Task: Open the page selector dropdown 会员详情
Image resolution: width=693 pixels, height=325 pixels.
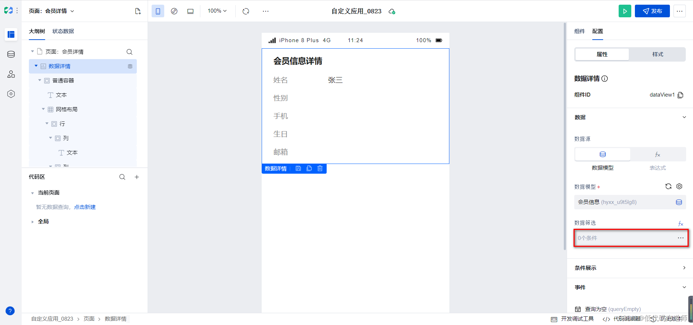Action: pos(52,11)
